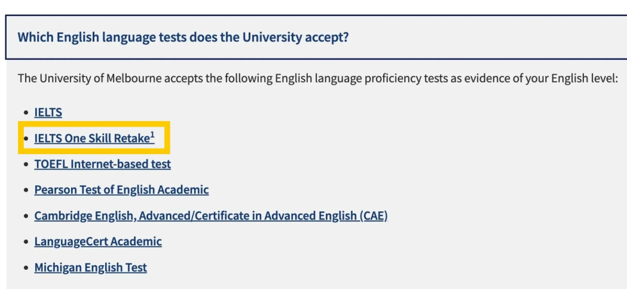Click the bullet beside LanguageCert Academic
Screen dimensions: 627x289
pyautogui.click(x=25, y=242)
